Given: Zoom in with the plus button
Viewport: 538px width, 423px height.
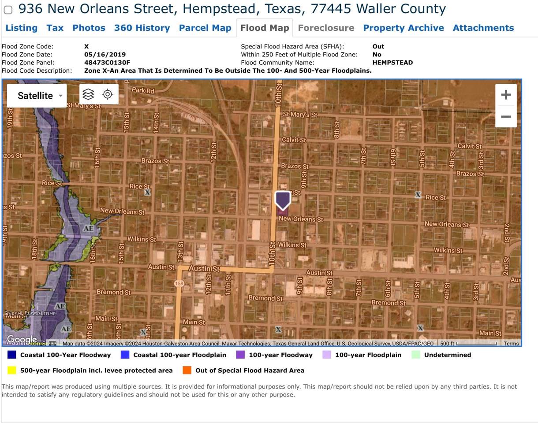Looking at the screenshot, I should coord(506,95).
